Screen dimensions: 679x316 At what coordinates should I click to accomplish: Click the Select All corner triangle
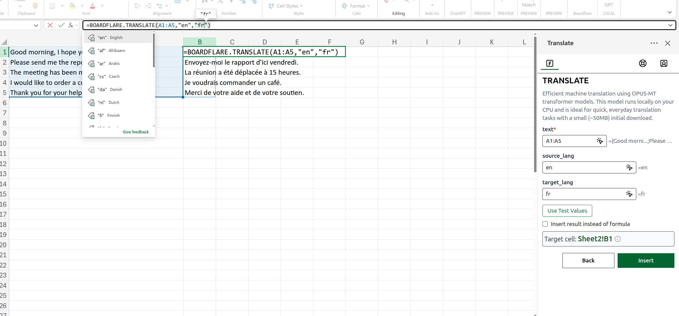pyautogui.click(x=4, y=42)
